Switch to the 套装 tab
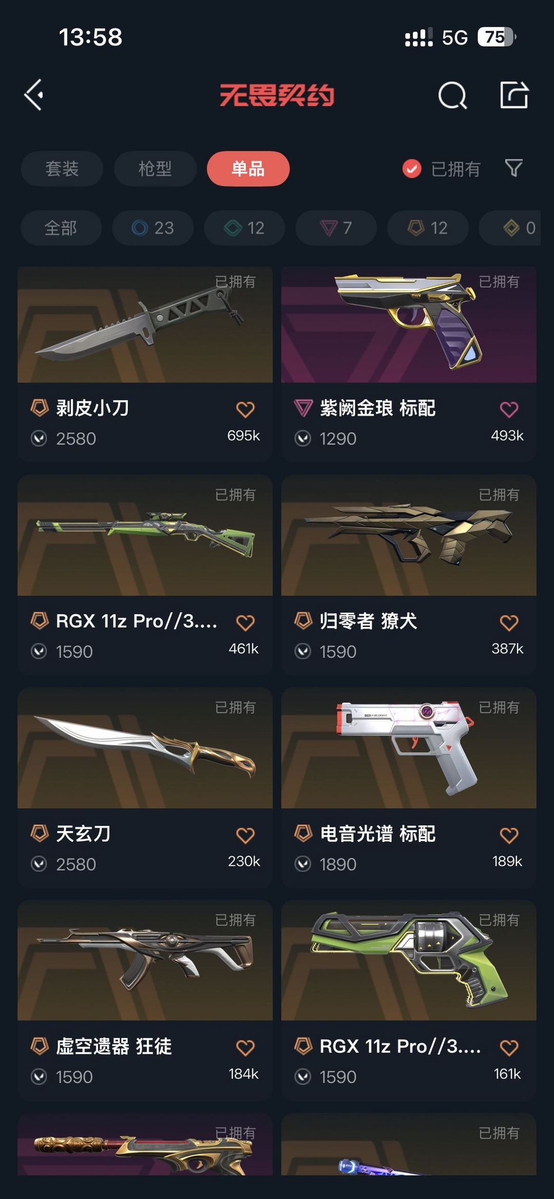554x1199 pixels. coord(62,168)
